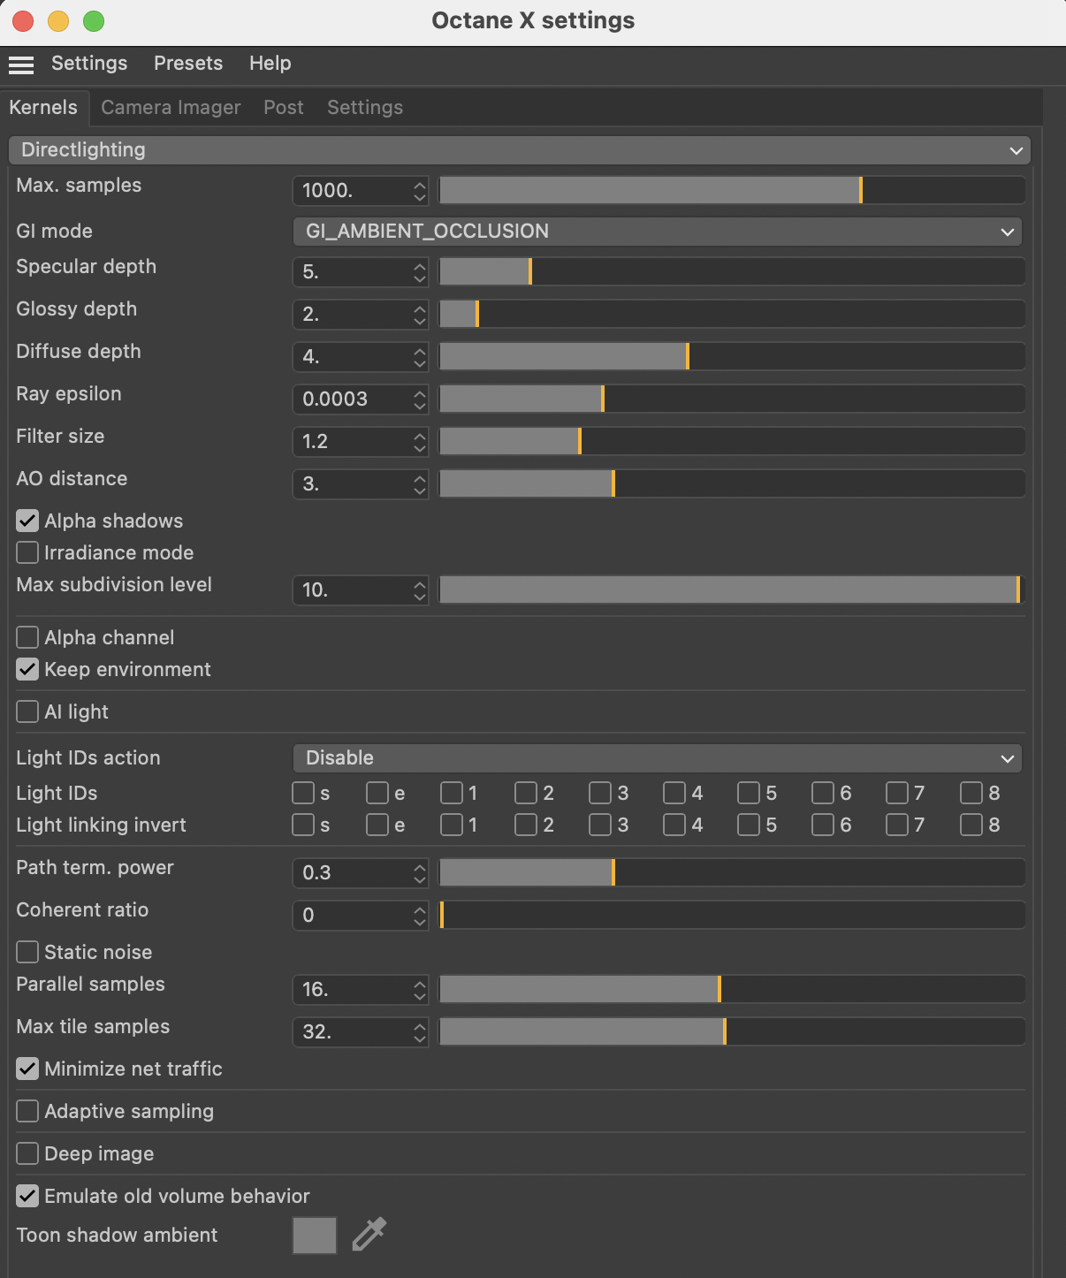Click the Max tile samples stepper arrows
Screen dimensions: 1066x1278
click(x=420, y=1031)
